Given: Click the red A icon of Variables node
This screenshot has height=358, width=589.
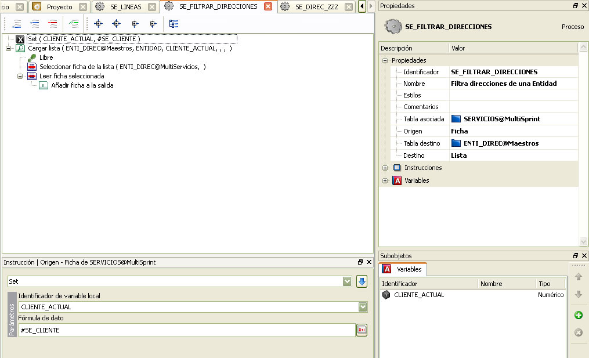Looking at the screenshot, I should click(397, 180).
